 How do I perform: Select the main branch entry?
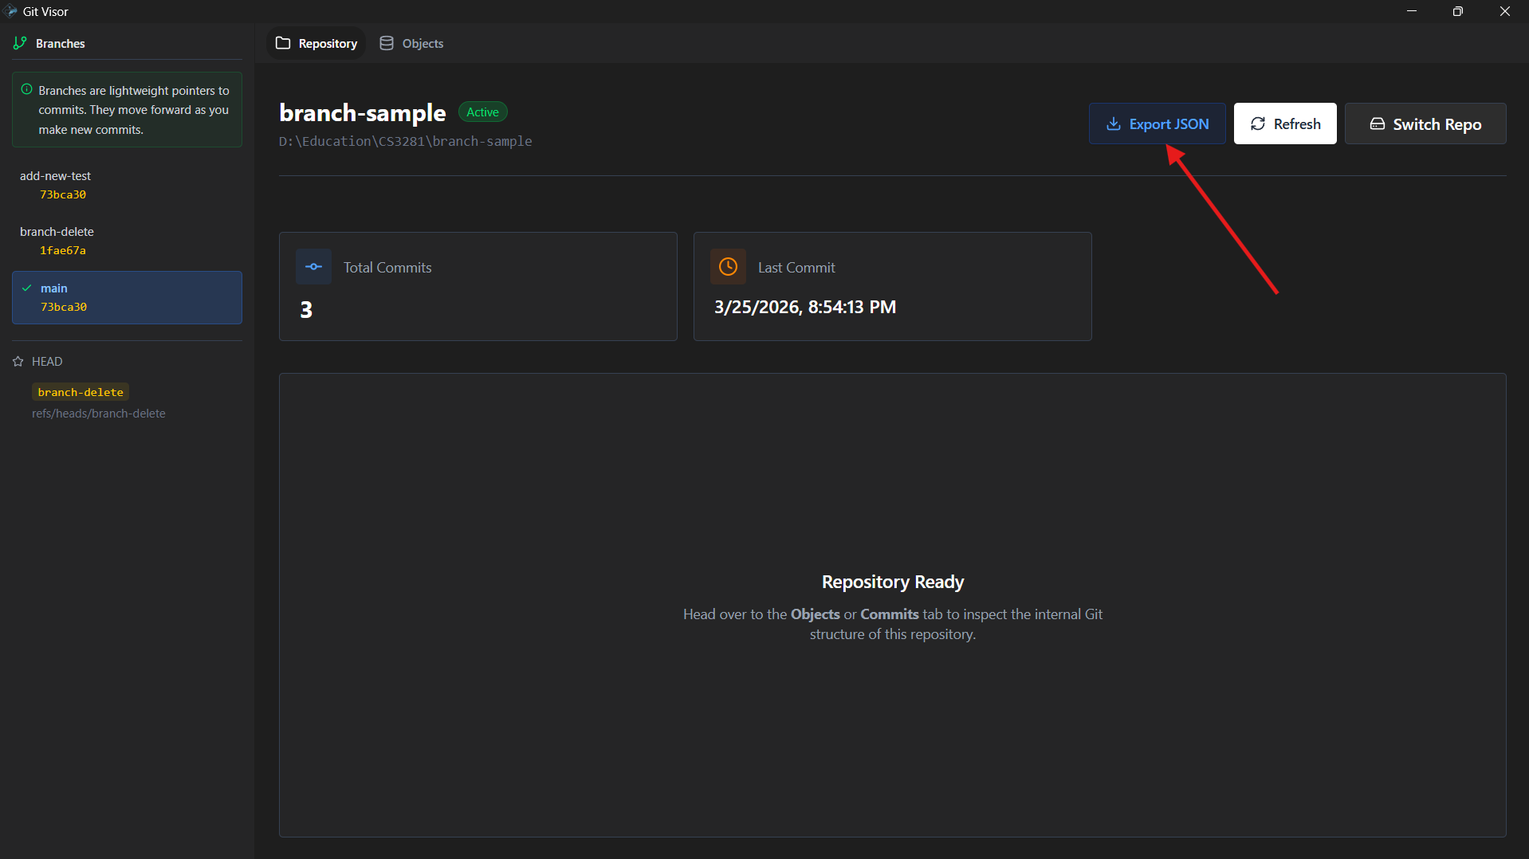tap(127, 297)
